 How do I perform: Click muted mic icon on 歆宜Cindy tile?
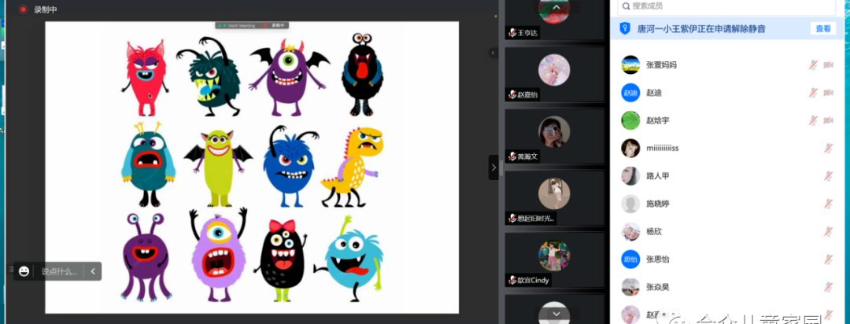click(x=512, y=280)
